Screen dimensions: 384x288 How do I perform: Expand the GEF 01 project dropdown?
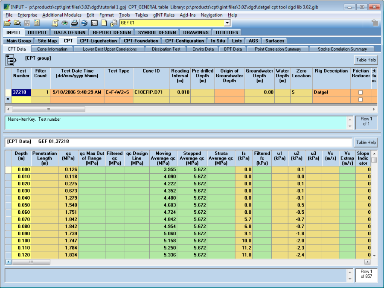(227, 23)
